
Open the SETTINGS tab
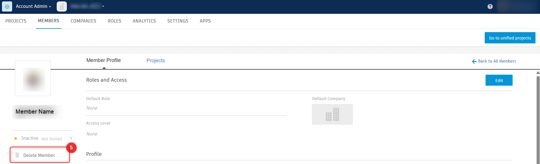(178, 21)
